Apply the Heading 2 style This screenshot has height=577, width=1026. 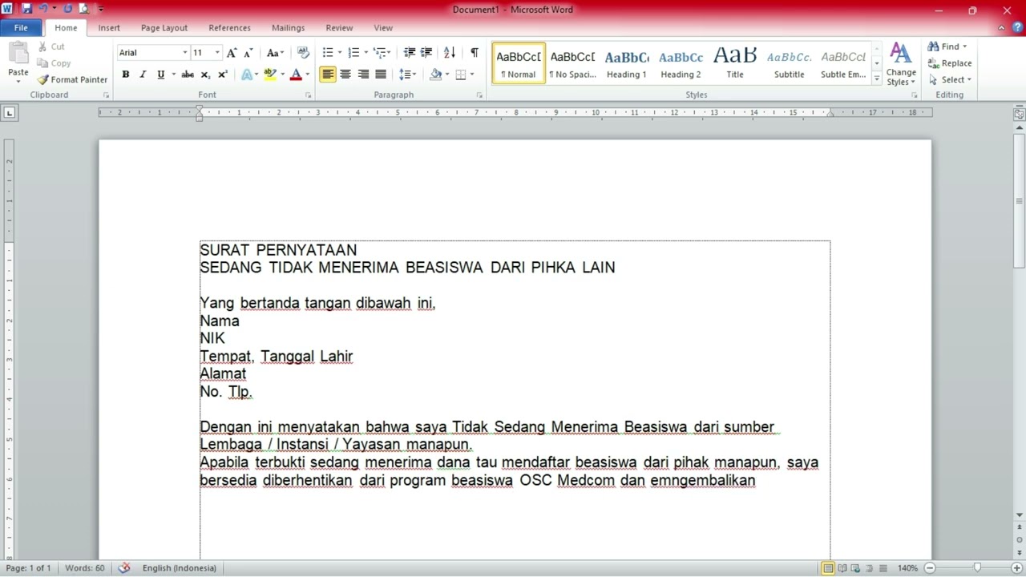click(681, 63)
